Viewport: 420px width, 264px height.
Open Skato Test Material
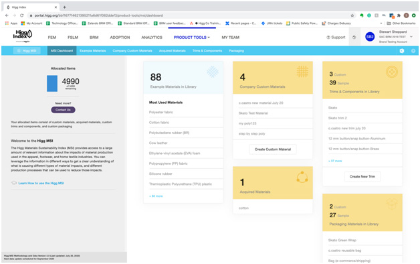pos(253,113)
